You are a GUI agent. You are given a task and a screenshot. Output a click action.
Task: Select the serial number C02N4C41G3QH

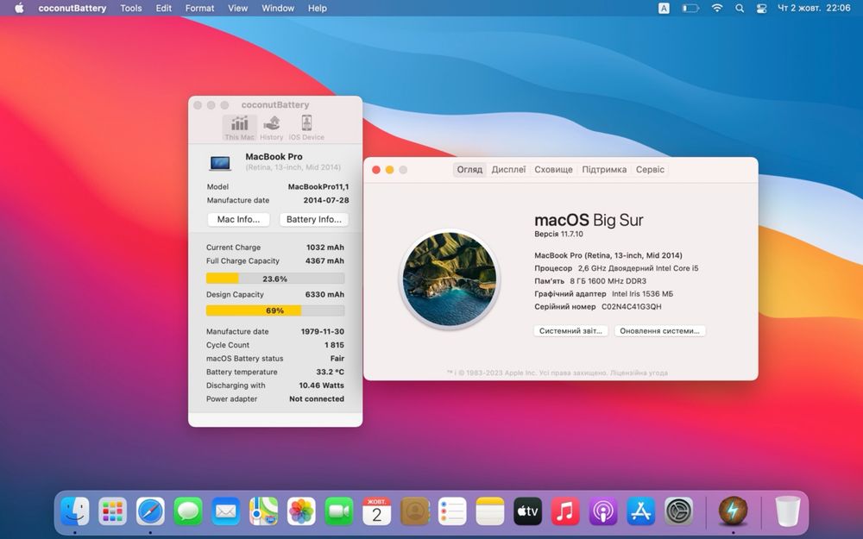(x=632, y=307)
